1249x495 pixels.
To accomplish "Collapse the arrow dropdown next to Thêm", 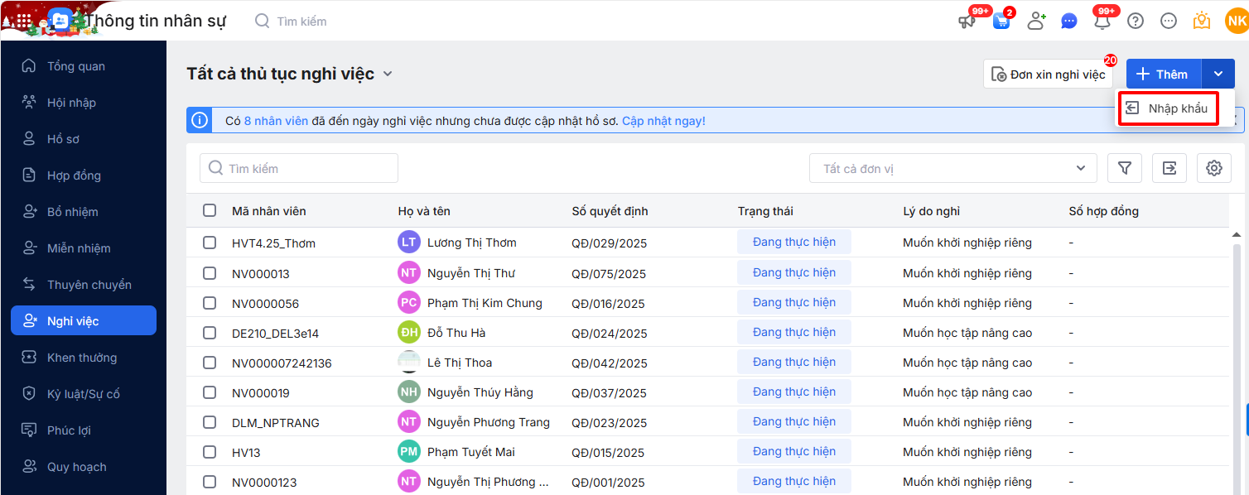I will click(x=1218, y=74).
